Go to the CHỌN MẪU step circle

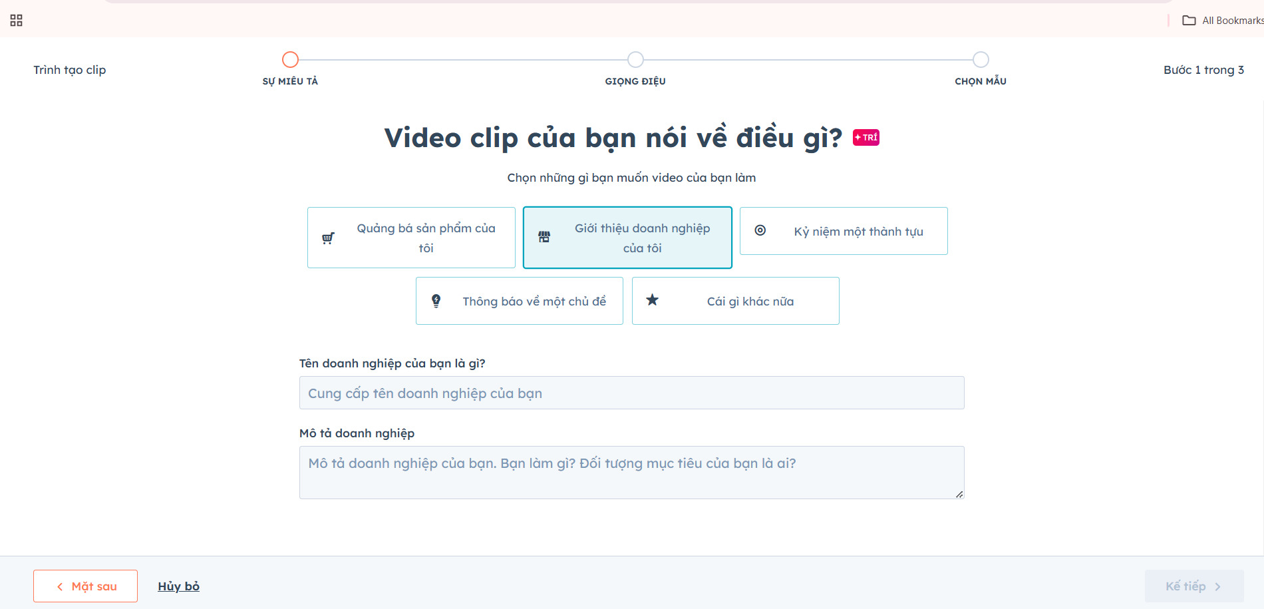(981, 60)
